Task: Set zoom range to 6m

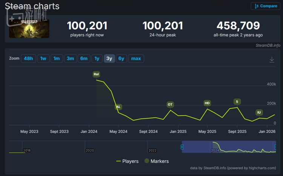Action: pos(84,58)
